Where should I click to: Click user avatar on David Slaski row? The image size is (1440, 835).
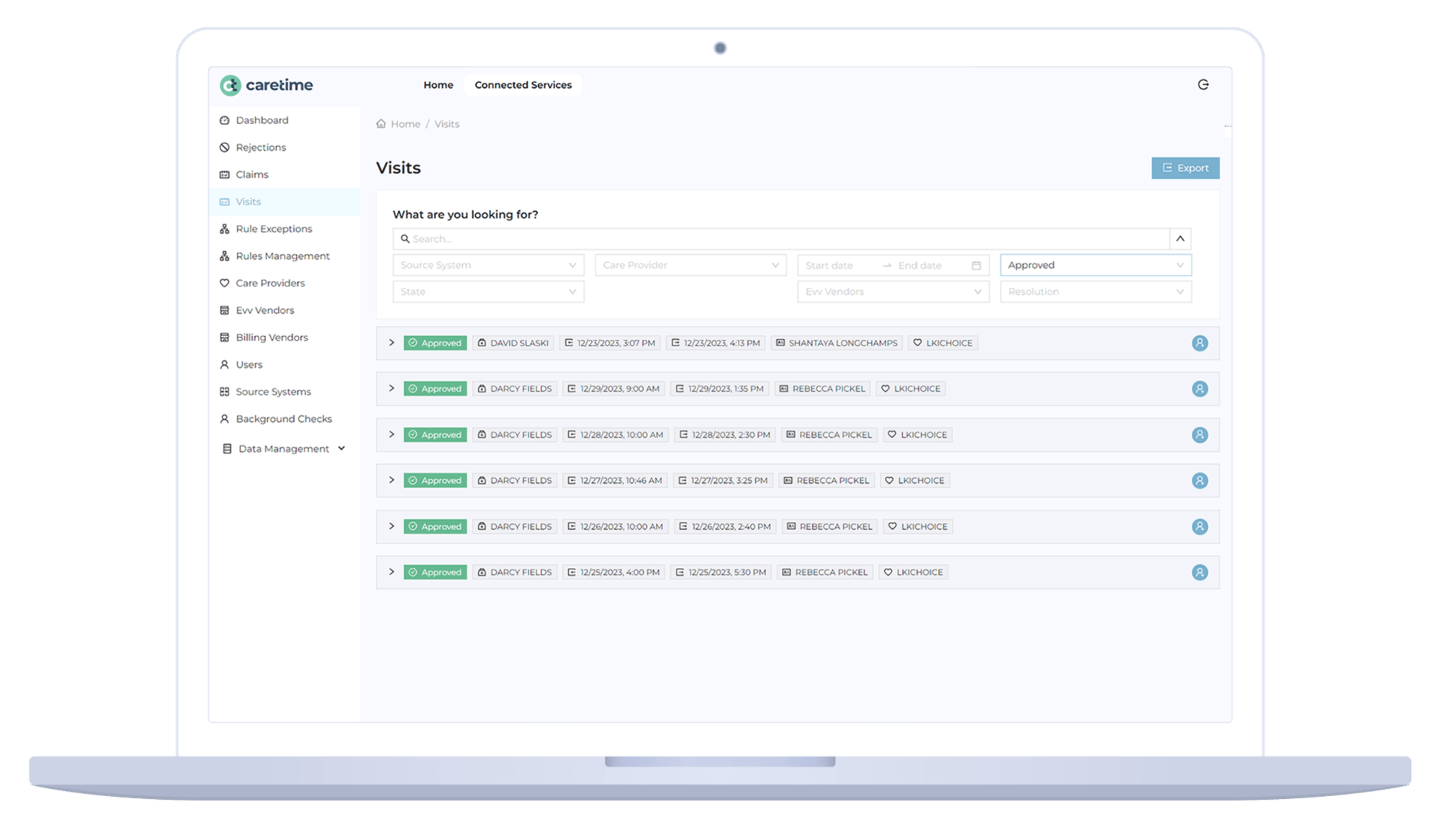pyautogui.click(x=1200, y=343)
